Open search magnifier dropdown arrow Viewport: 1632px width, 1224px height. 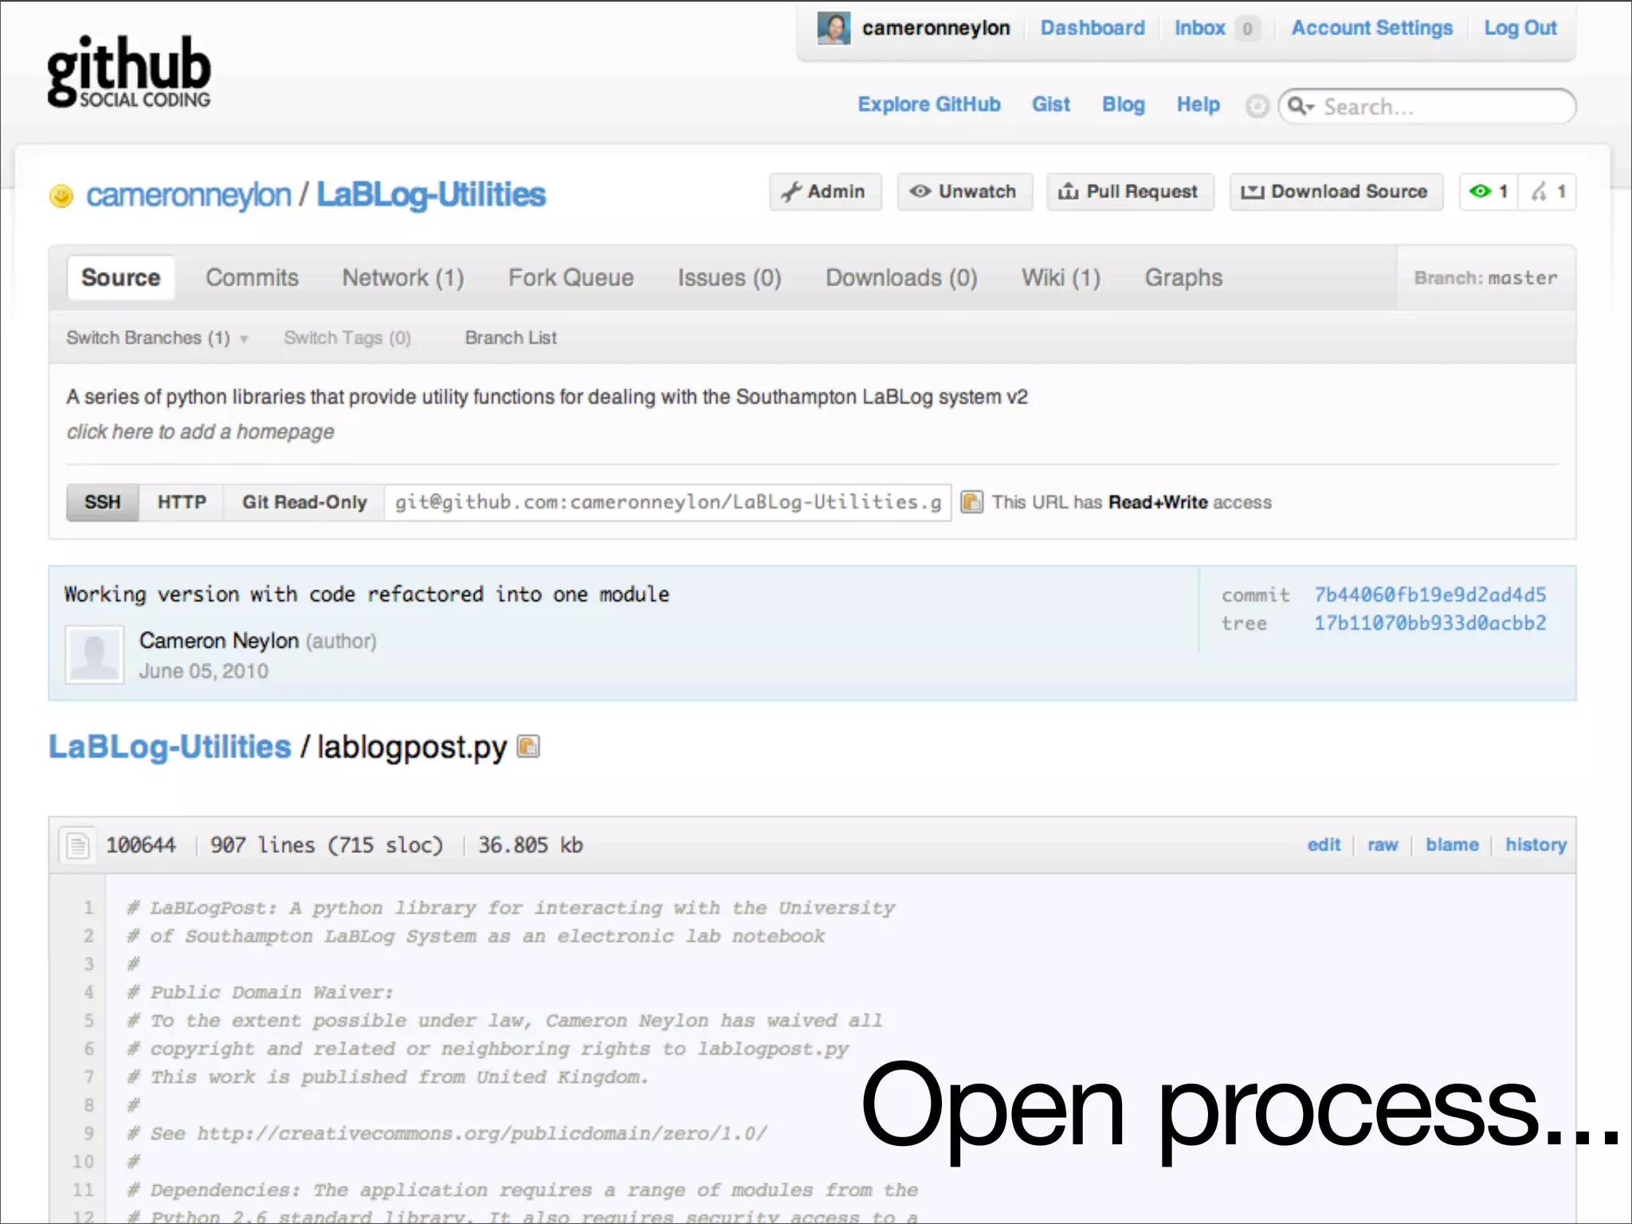1301,106
